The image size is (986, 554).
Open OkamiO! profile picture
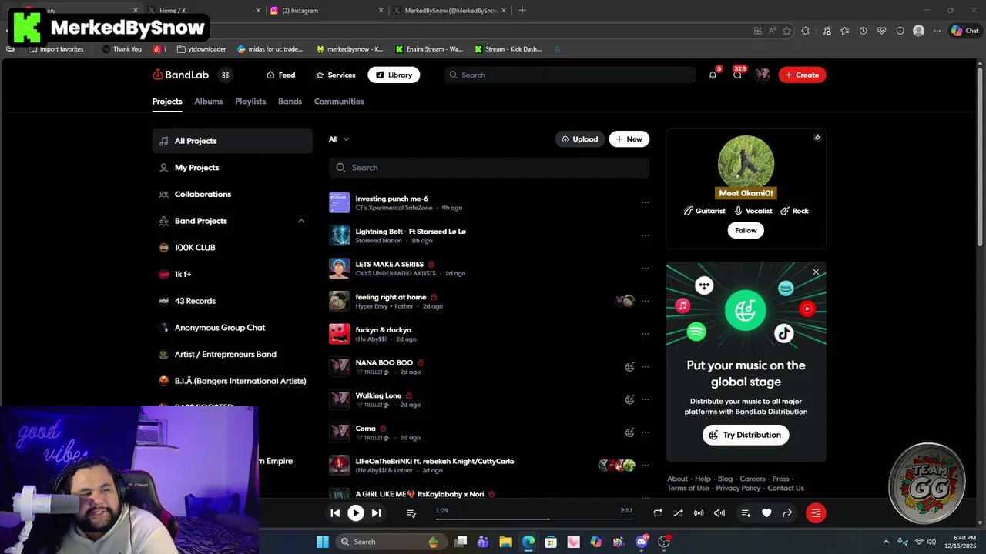coord(746,163)
